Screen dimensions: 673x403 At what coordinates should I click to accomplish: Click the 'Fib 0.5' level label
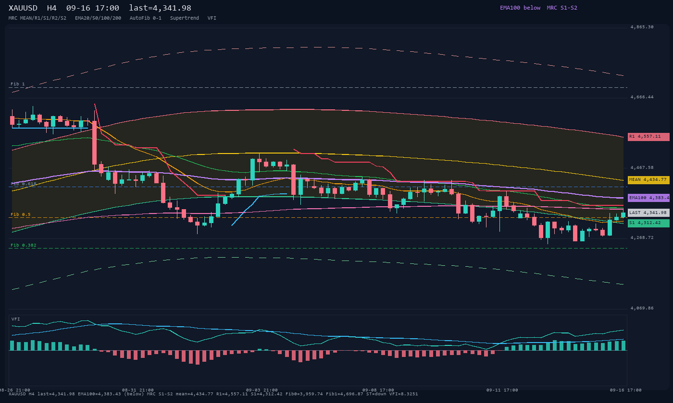[21, 214]
